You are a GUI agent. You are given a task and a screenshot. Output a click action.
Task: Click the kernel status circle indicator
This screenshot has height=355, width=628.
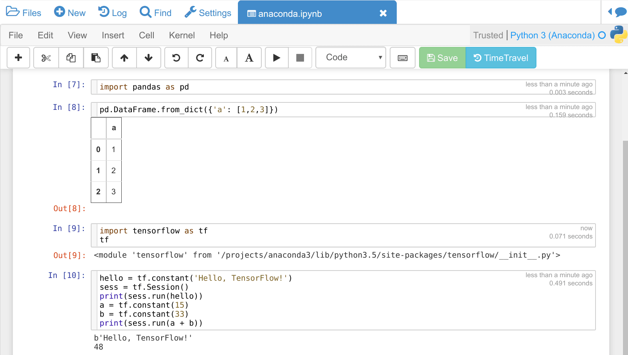tap(601, 35)
